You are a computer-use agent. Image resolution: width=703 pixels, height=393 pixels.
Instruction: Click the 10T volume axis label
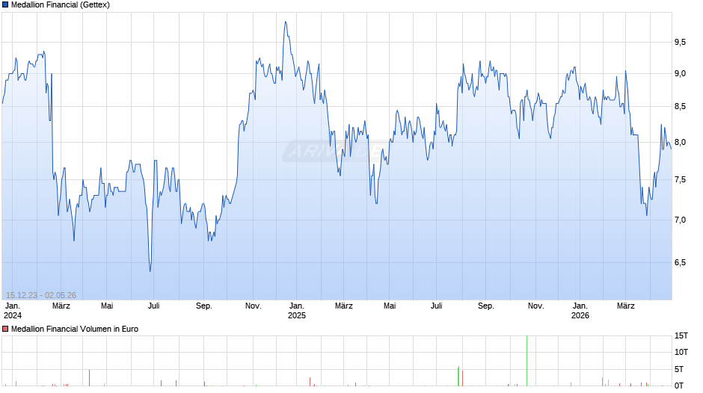click(681, 352)
